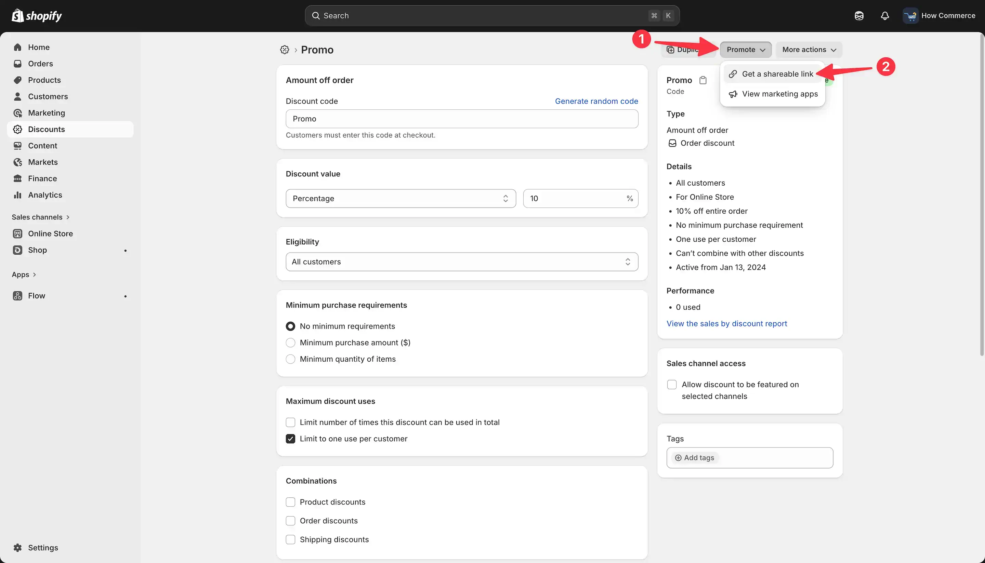Viewport: 985px width, 563px height.
Task: Open the Percentage discount type dropdown
Action: [x=401, y=198]
